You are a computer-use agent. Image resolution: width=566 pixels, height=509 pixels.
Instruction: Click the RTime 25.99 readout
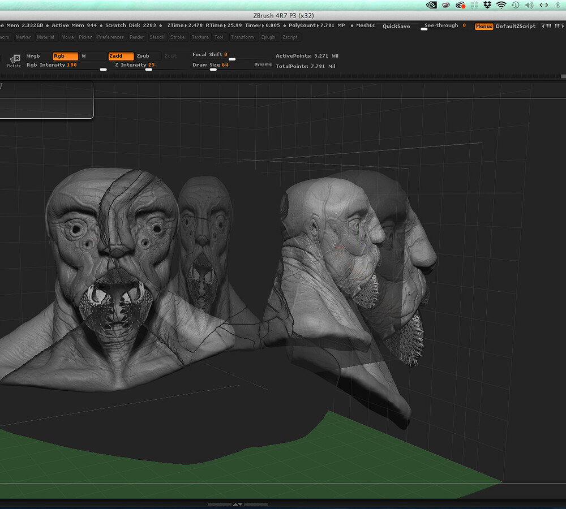point(224,25)
